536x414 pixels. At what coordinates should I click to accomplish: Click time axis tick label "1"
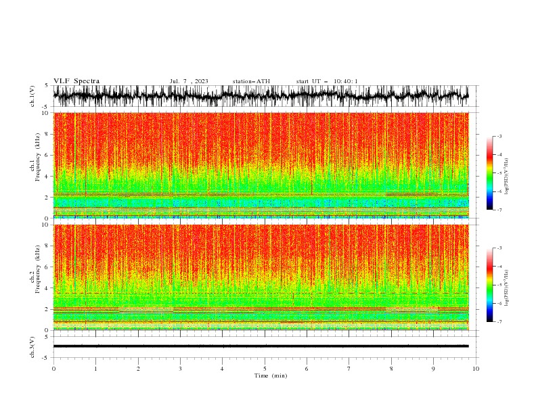95,369
